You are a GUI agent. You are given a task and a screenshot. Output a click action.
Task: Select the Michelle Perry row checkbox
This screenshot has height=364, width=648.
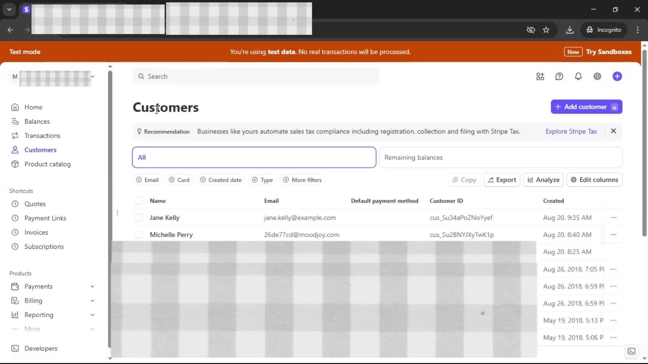139,235
